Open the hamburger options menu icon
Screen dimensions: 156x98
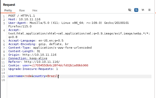[x=149, y=10]
